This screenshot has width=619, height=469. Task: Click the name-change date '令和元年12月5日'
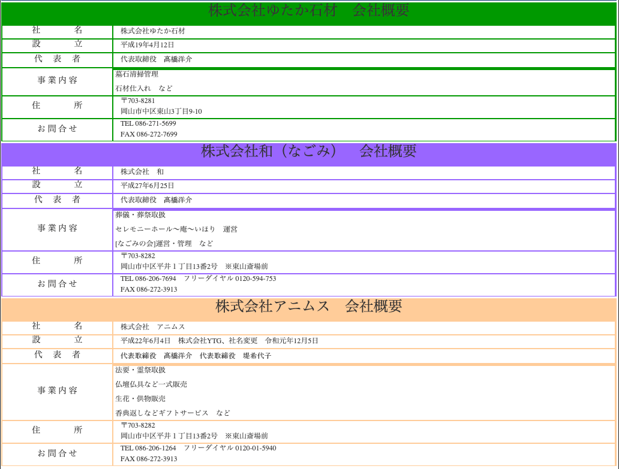click(292, 341)
